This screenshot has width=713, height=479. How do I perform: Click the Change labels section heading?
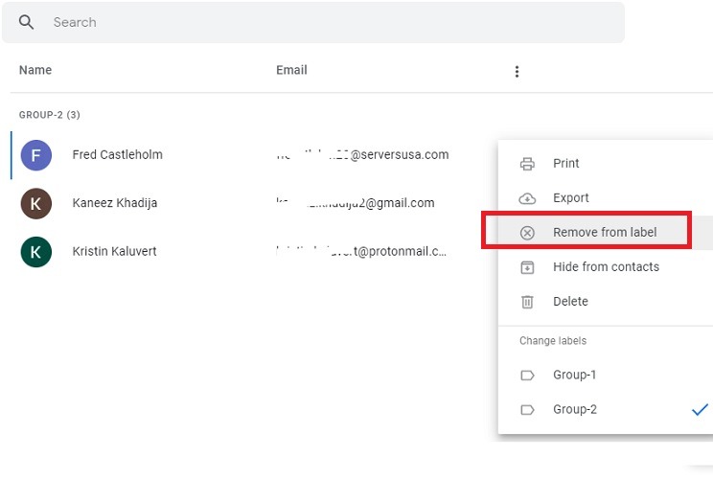[553, 341]
